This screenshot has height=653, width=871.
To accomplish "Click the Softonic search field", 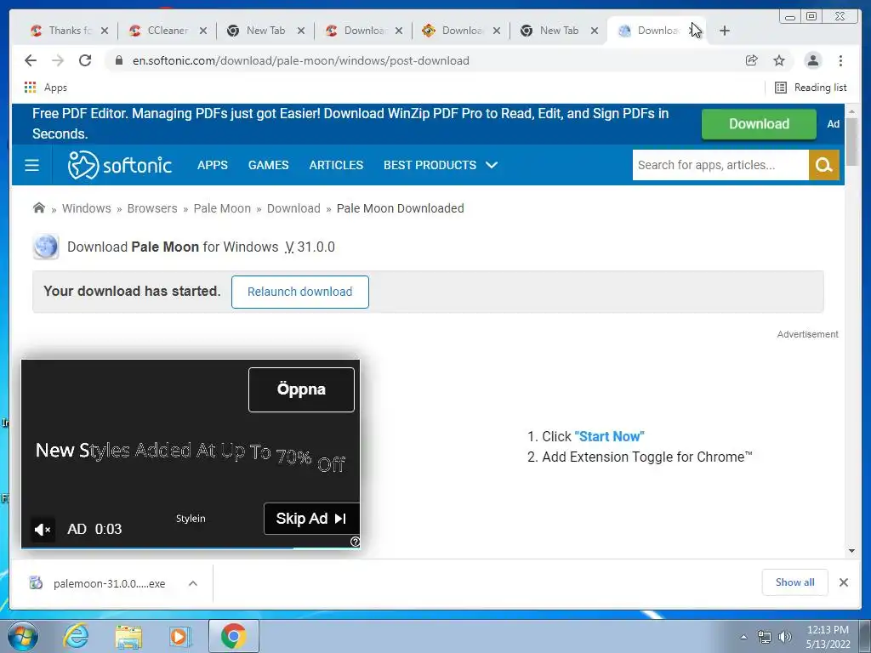I will pos(720,165).
